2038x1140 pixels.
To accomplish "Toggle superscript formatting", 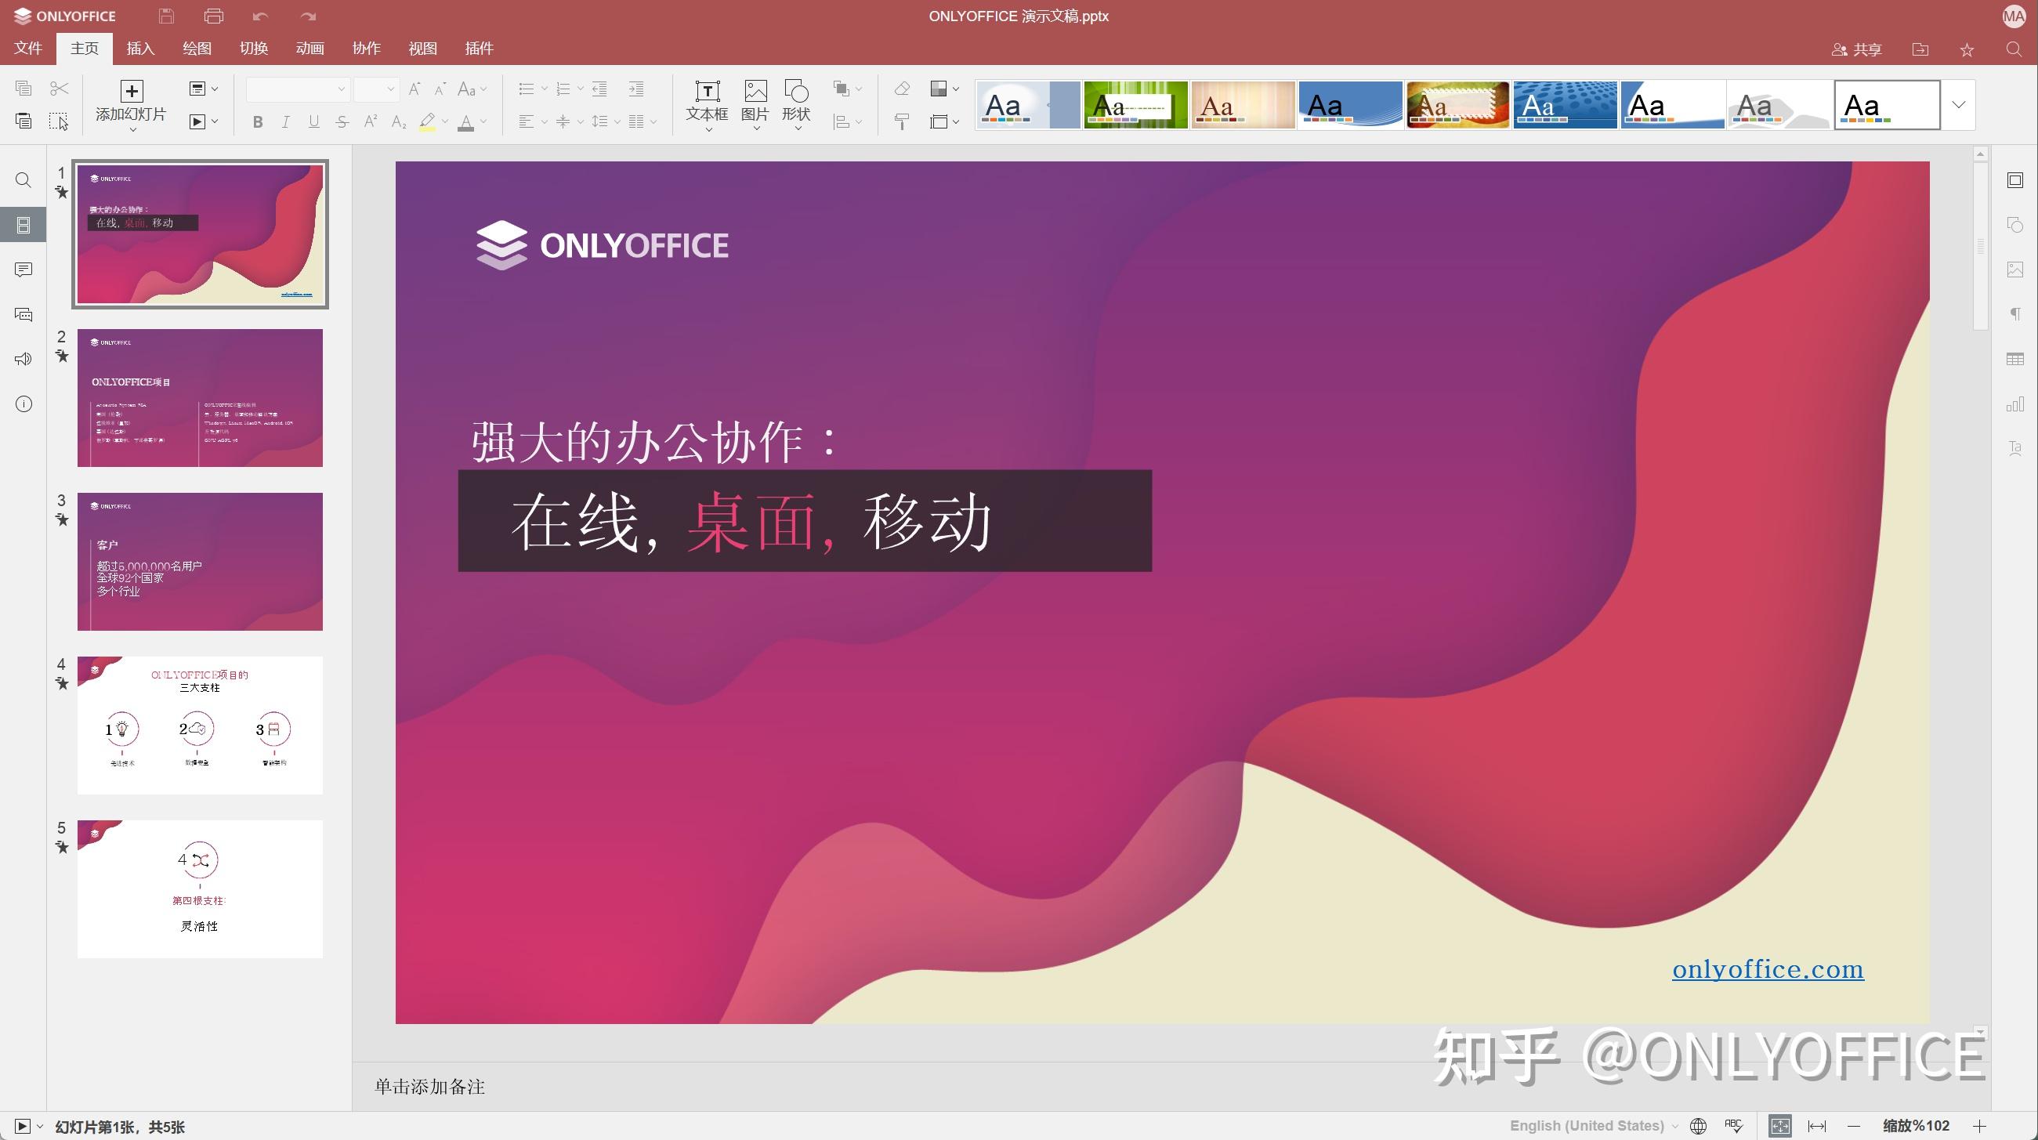I will (x=371, y=121).
